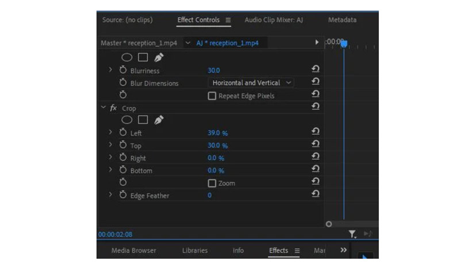Expand the Edge Feather property

pos(110,195)
